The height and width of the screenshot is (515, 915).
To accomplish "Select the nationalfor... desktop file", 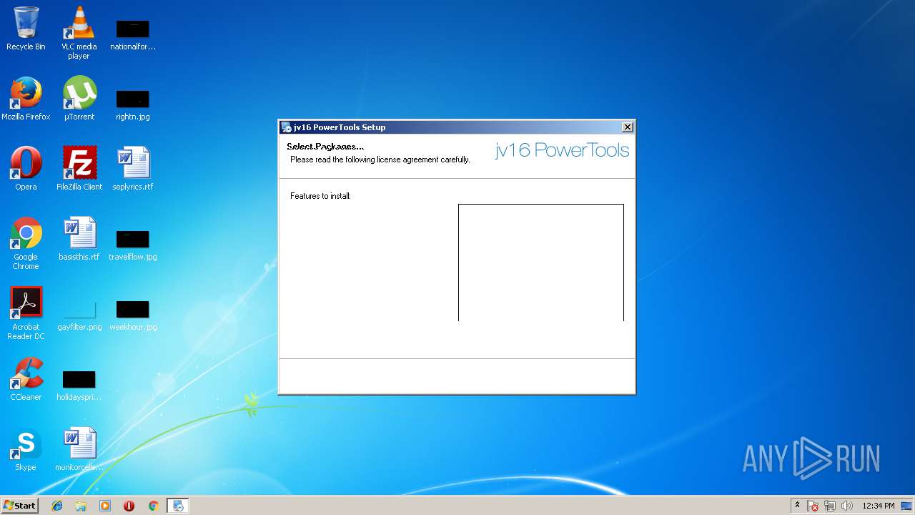I will coord(132,34).
